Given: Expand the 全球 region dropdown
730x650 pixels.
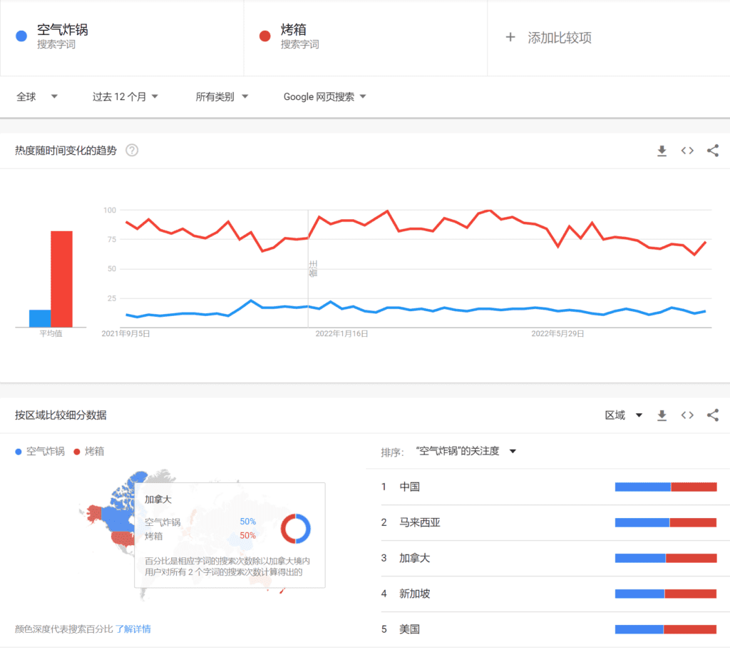Looking at the screenshot, I should [x=37, y=97].
